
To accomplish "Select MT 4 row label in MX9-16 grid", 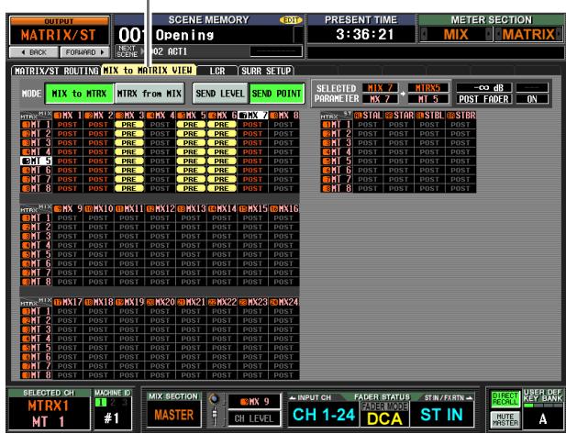I will coord(36,245).
